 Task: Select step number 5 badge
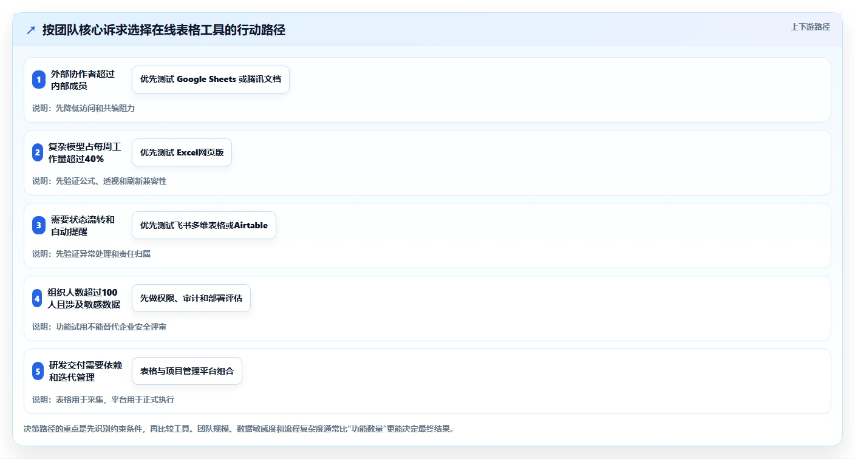(38, 371)
